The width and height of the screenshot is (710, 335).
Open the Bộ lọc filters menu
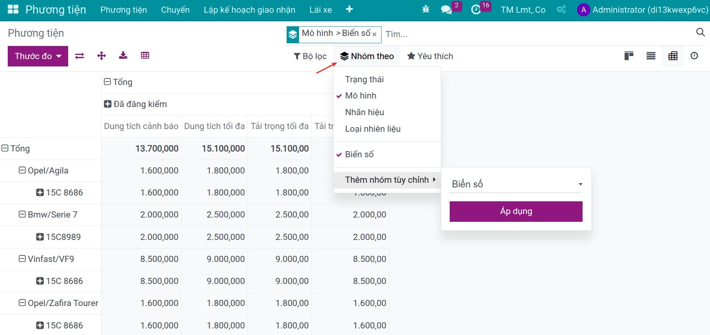pyautogui.click(x=310, y=56)
